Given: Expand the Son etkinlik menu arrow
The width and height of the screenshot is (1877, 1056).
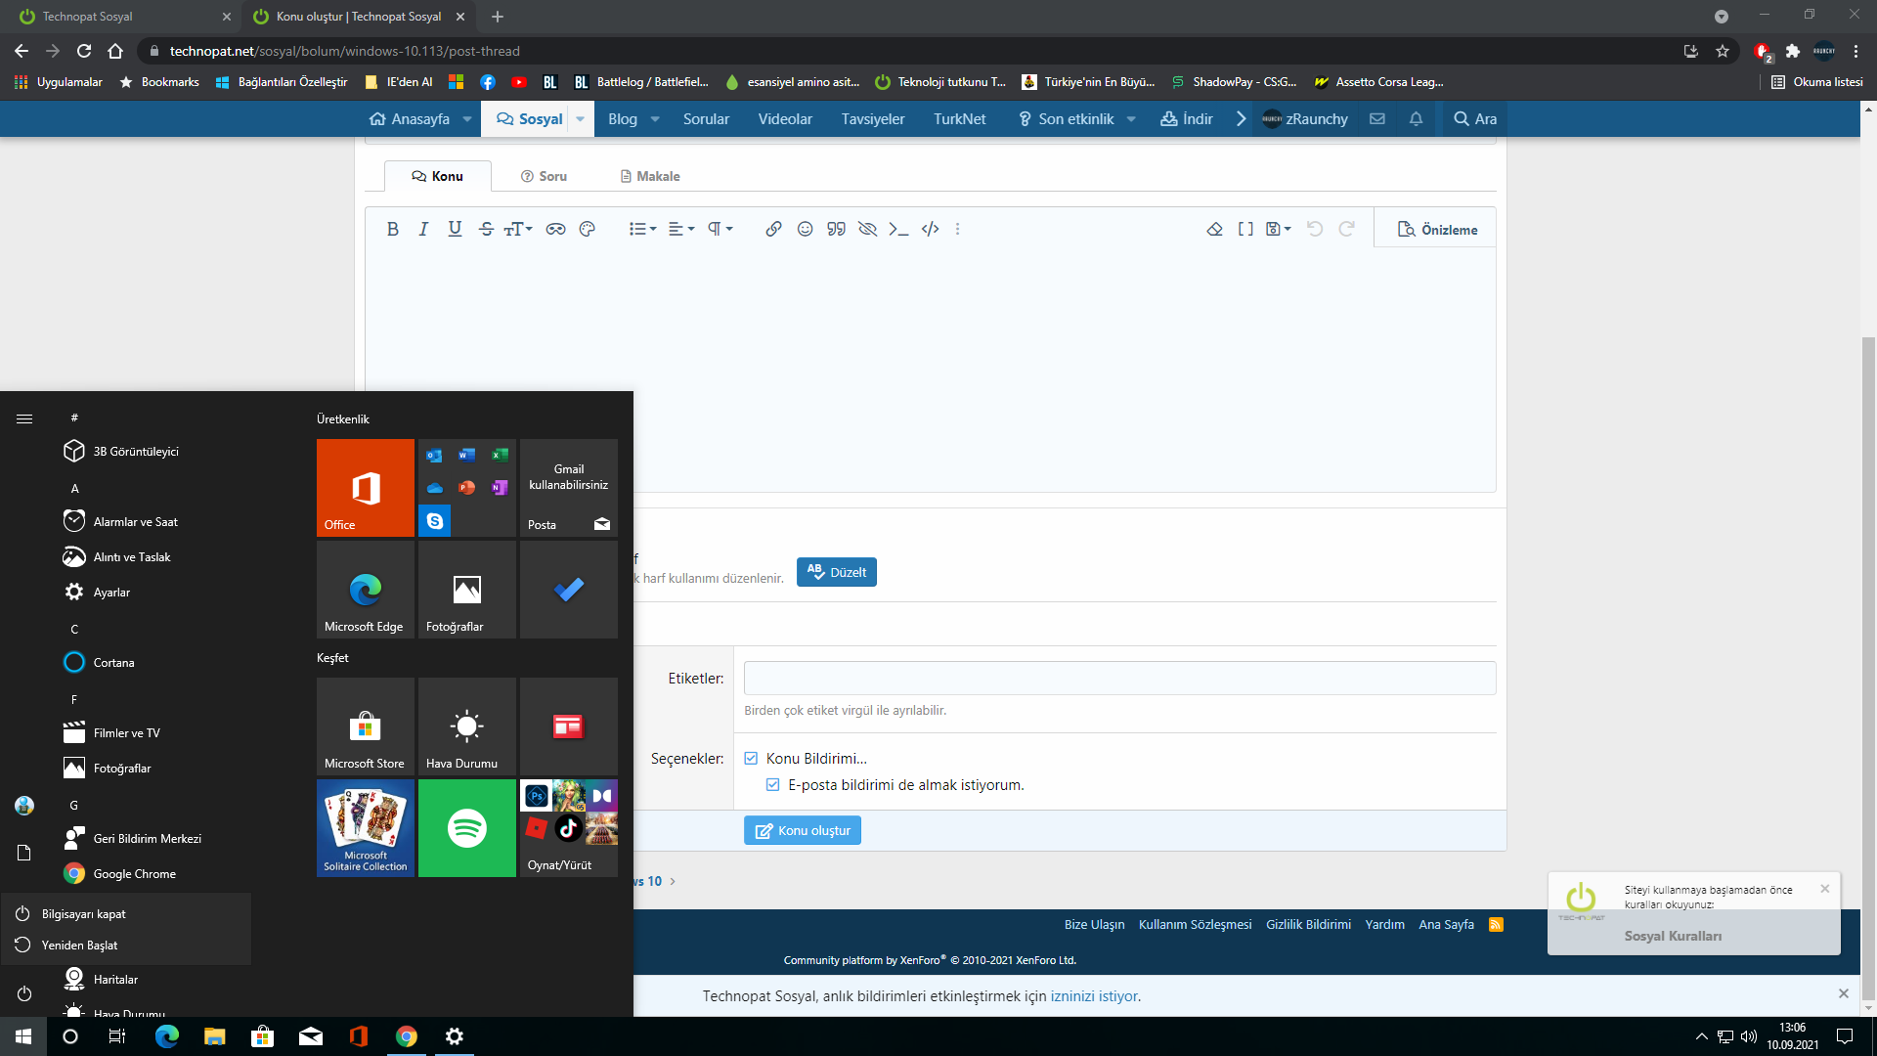Looking at the screenshot, I should tap(1131, 119).
